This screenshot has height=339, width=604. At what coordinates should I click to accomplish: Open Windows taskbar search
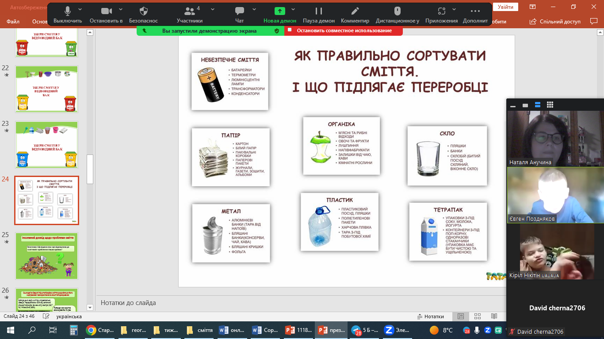click(32, 330)
